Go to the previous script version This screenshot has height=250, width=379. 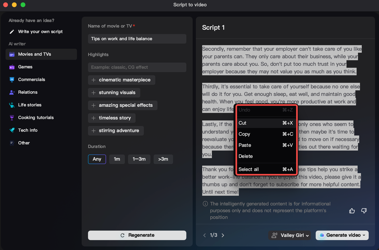pos(204,235)
